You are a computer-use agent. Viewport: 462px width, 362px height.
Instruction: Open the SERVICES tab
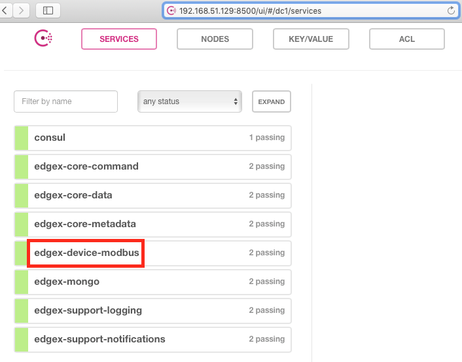tap(119, 39)
